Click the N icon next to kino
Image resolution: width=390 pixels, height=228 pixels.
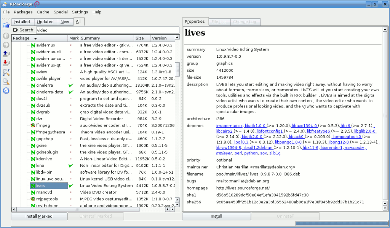pos(33,165)
